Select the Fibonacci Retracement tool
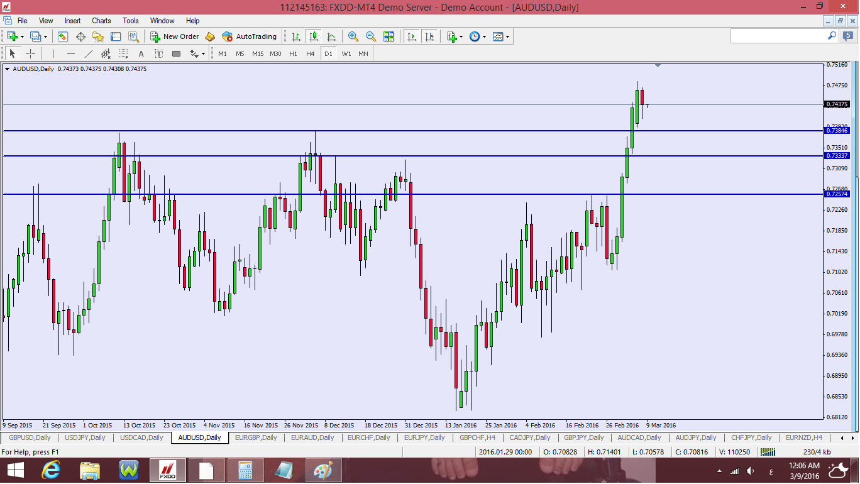The width and height of the screenshot is (860, 484). [x=123, y=53]
